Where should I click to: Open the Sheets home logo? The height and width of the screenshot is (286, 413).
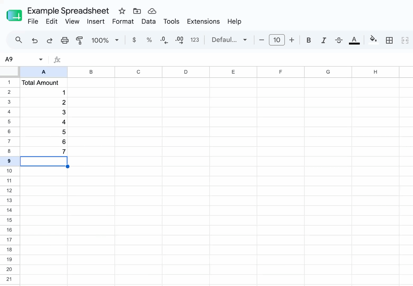(x=14, y=16)
